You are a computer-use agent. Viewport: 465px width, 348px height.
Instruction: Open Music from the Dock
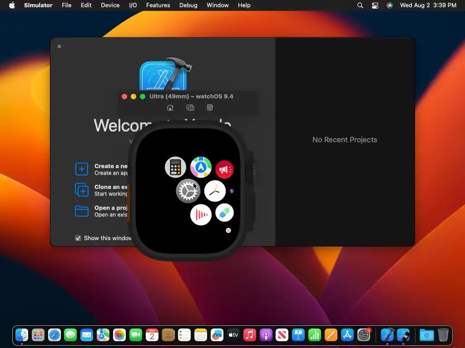(249, 335)
